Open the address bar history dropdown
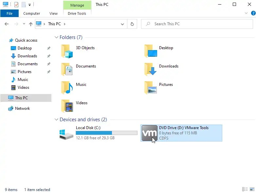This screenshot has height=193, width=256. click(x=122, y=24)
